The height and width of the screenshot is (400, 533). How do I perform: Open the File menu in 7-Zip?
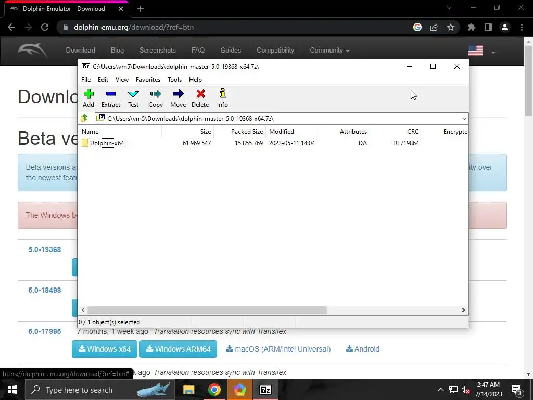[86, 80]
